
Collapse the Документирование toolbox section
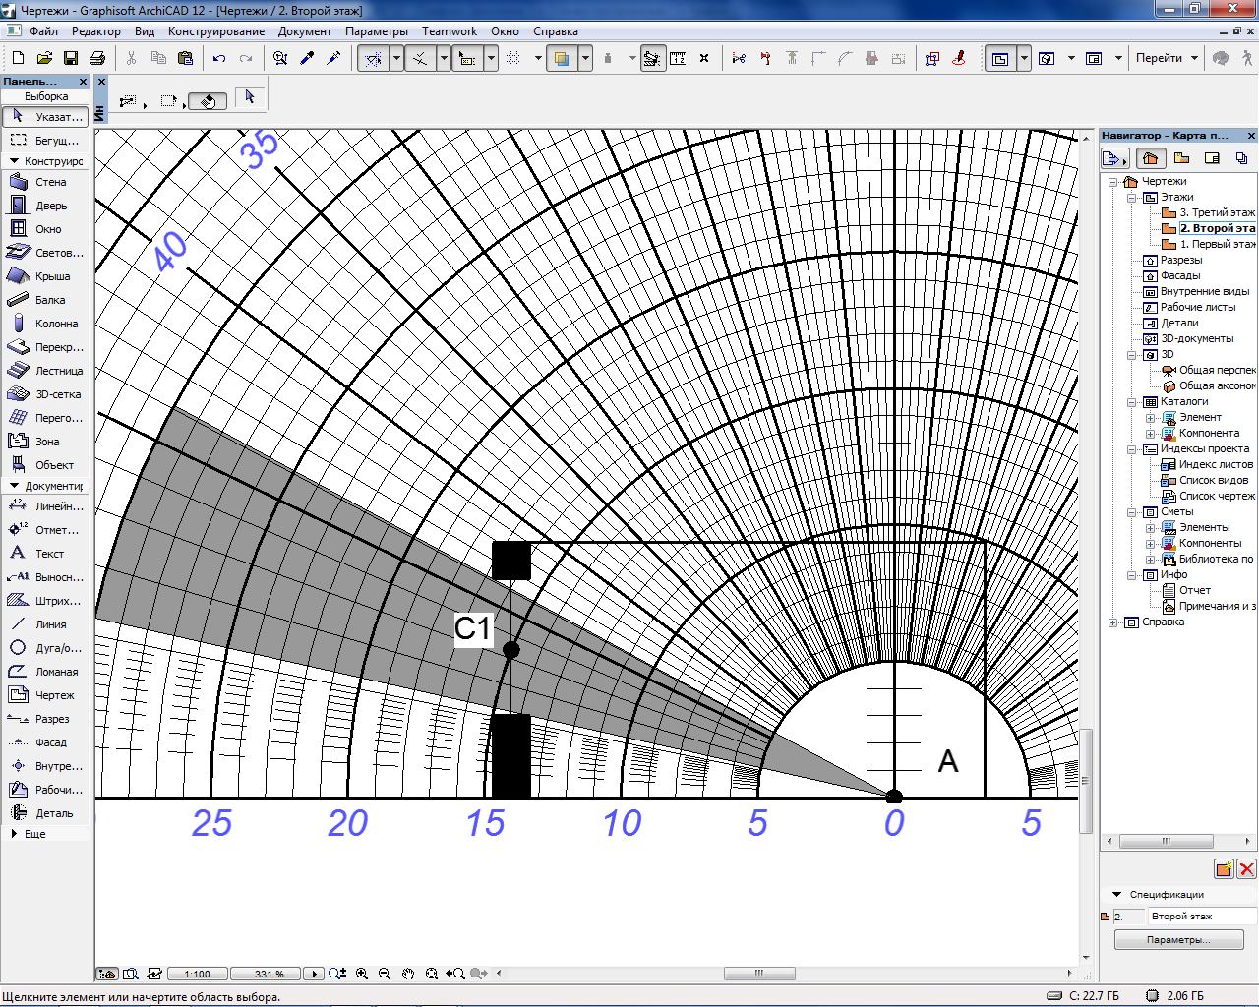pyautogui.click(x=14, y=486)
